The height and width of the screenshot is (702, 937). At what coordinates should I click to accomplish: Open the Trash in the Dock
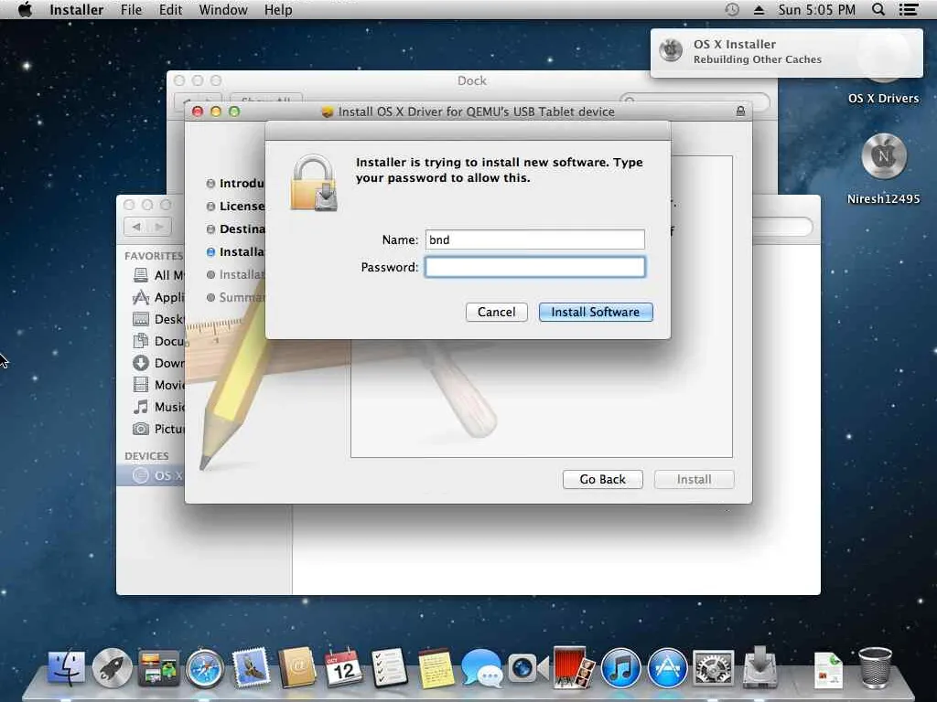click(x=875, y=668)
